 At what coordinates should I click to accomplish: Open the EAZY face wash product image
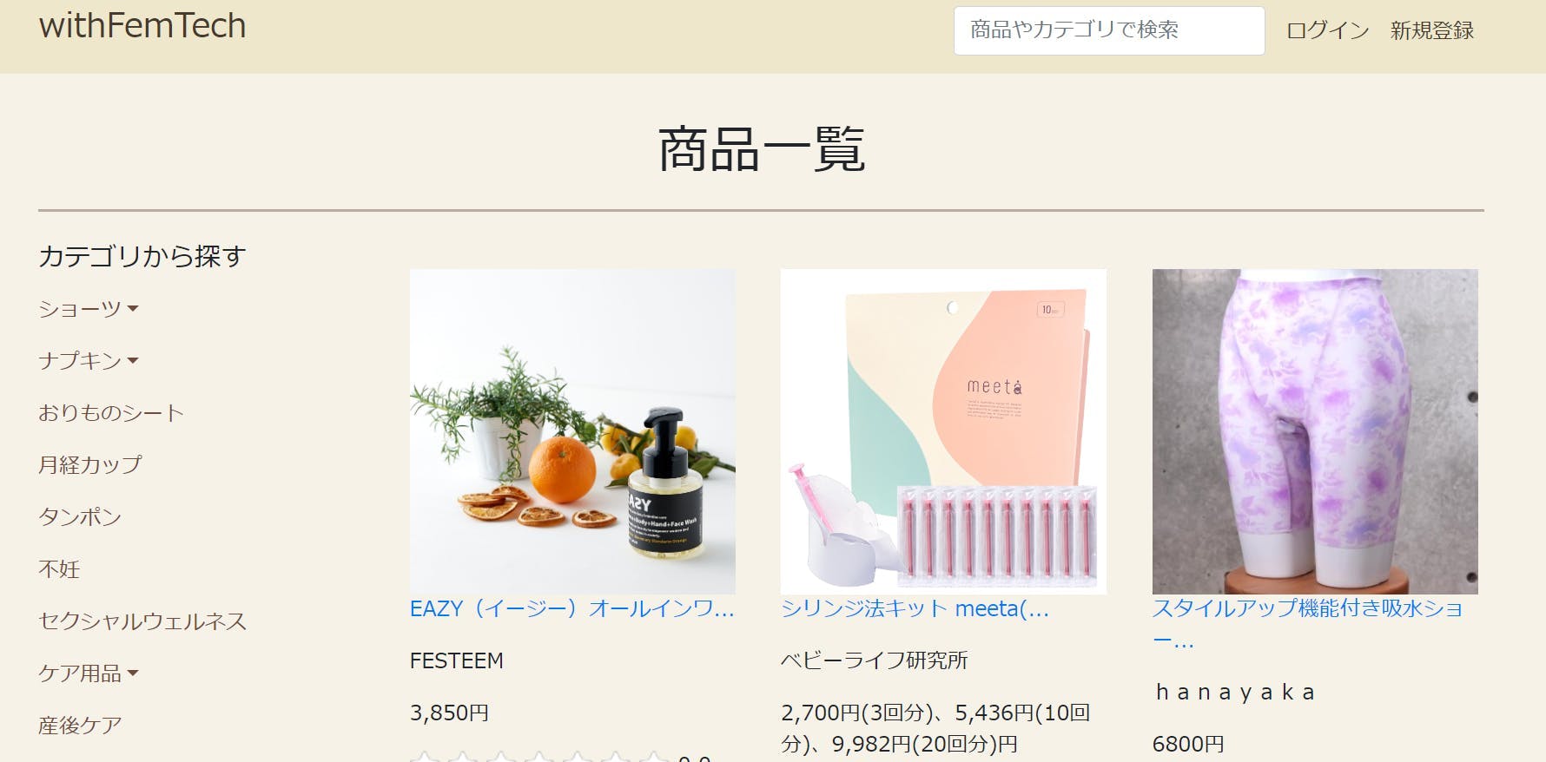tap(572, 431)
